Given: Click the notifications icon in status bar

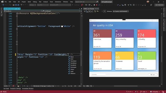Looking at the screenshot, I should click(163, 92).
